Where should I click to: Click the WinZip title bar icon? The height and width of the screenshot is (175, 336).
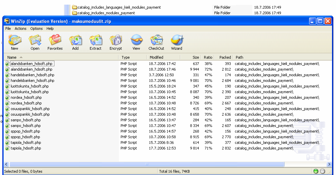tap(7, 21)
